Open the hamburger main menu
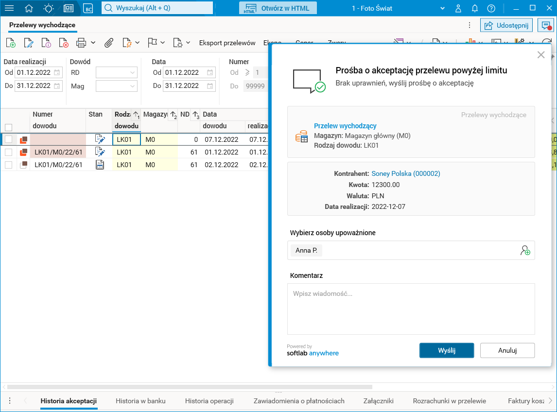Image resolution: width=557 pixels, height=412 pixels. 9,8
